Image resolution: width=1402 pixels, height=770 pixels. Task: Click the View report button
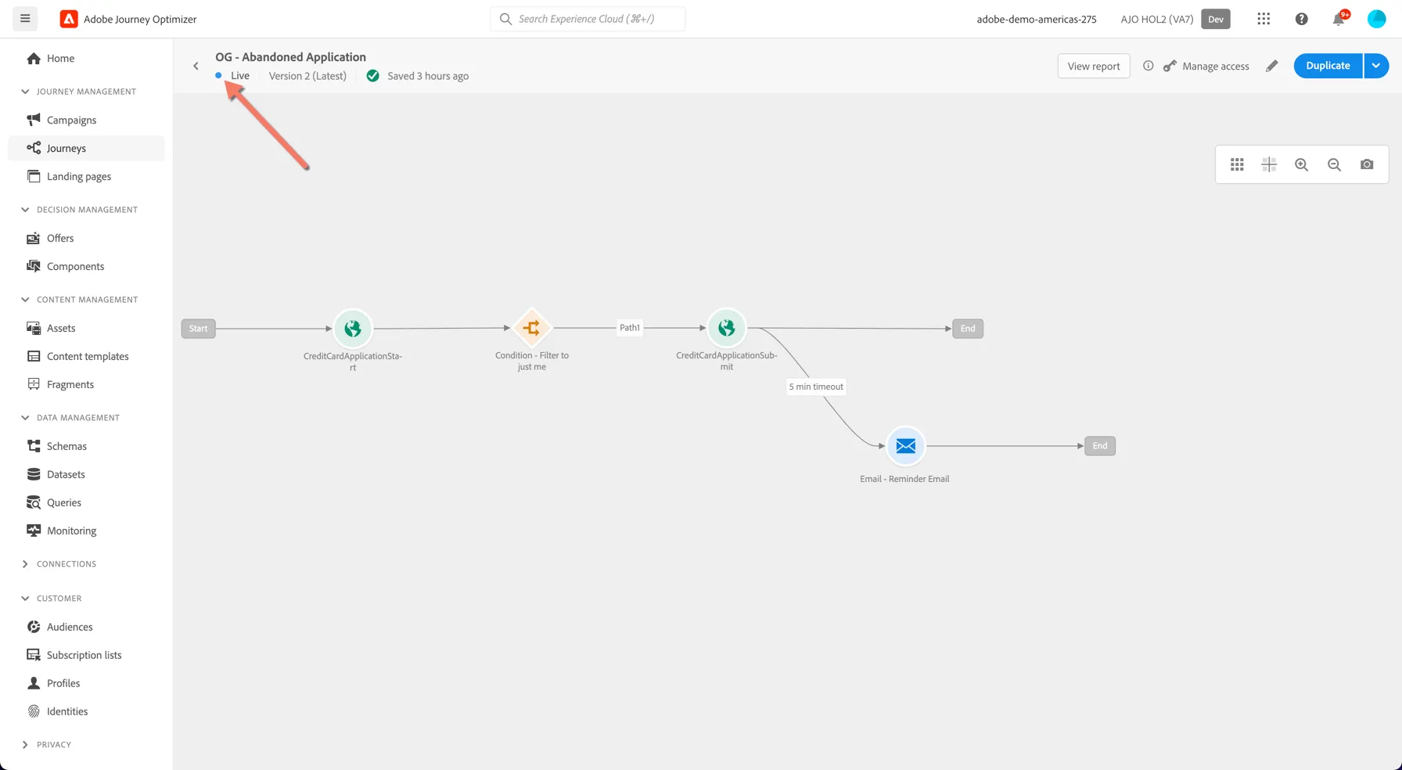click(x=1094, y=66)
